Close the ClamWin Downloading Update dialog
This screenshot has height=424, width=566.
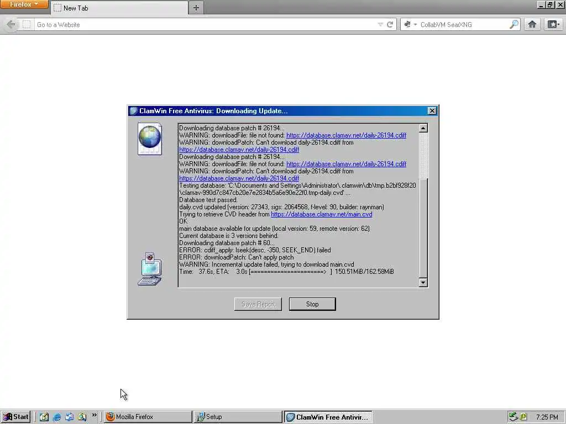coord(432,110)
